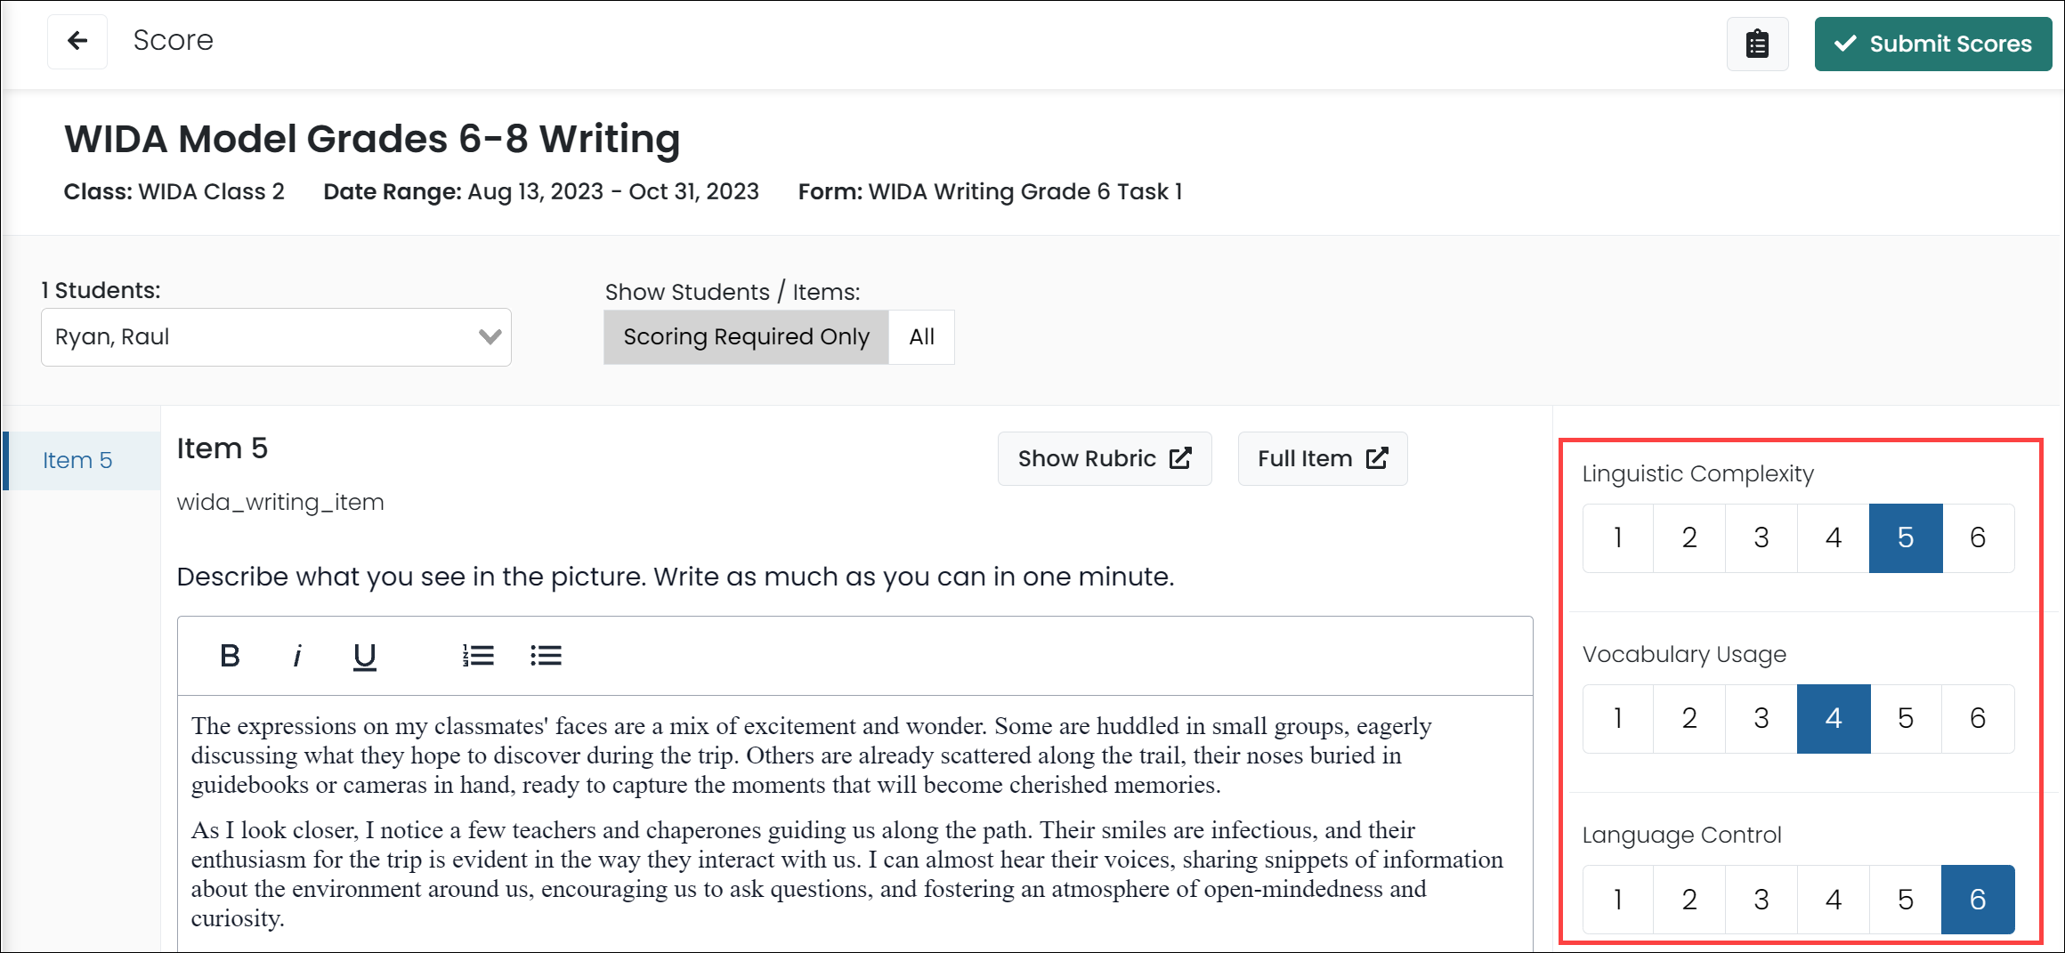Click the Form: WIDA Writing Grade 6 Task 1 text
Viewport: 2065px width, 953px height.
(990, 191)
